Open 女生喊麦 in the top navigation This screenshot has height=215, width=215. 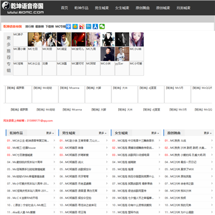click(122, 8)
